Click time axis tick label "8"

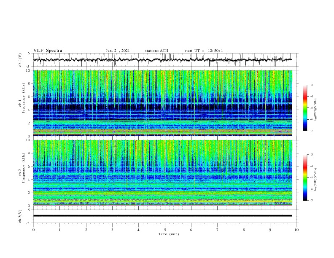(x=244, y=230)
